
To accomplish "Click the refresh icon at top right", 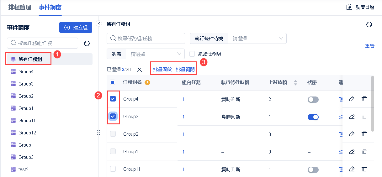I will tap(369, 25).
